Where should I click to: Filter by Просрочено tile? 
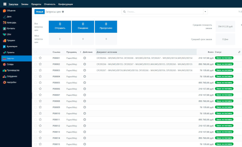pyautogui.click(x=106, y=27)
